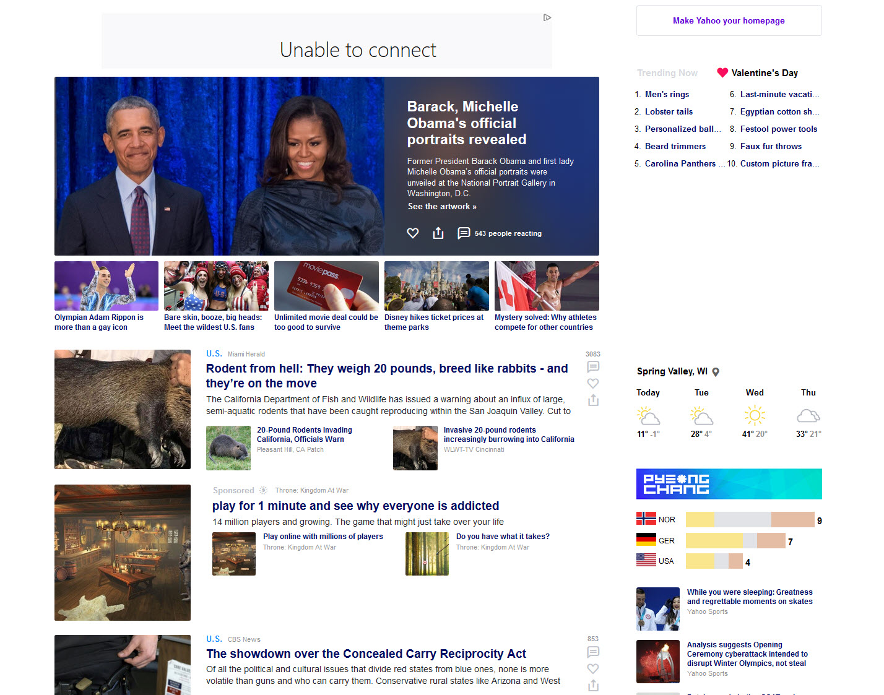The height and width of the screenshot is (695, 884).
Task: Click the ad choices icon on the banner
Action: click(x=547, y=18)
